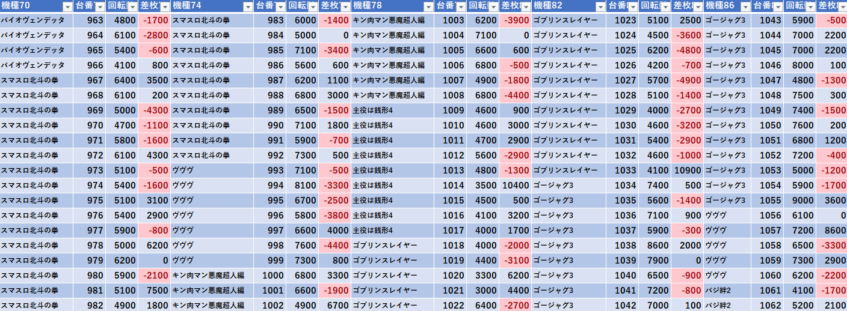Click the 10900 value in row 1033

[x=688, y=171]
